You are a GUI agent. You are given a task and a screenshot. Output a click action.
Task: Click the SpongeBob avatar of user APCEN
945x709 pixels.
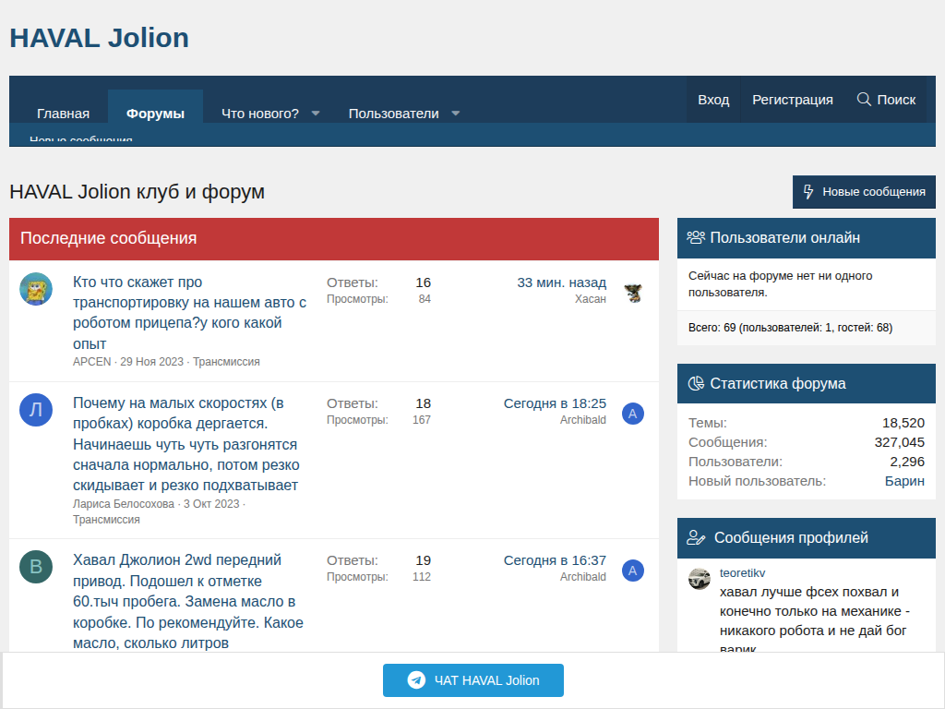[x=36, y=289]
